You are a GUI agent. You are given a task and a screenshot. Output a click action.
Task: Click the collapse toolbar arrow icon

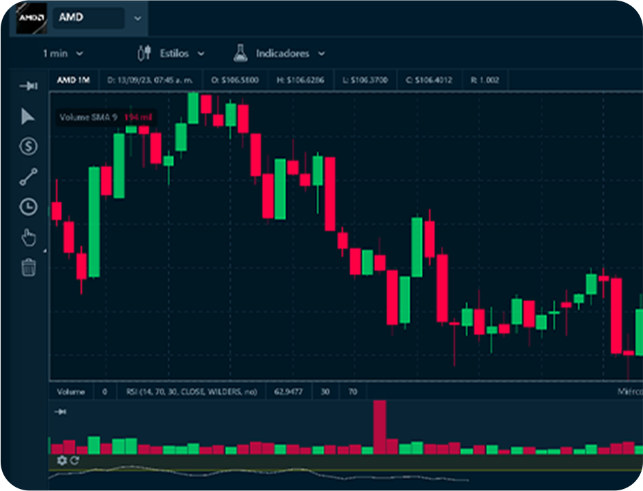coord(28,86)
